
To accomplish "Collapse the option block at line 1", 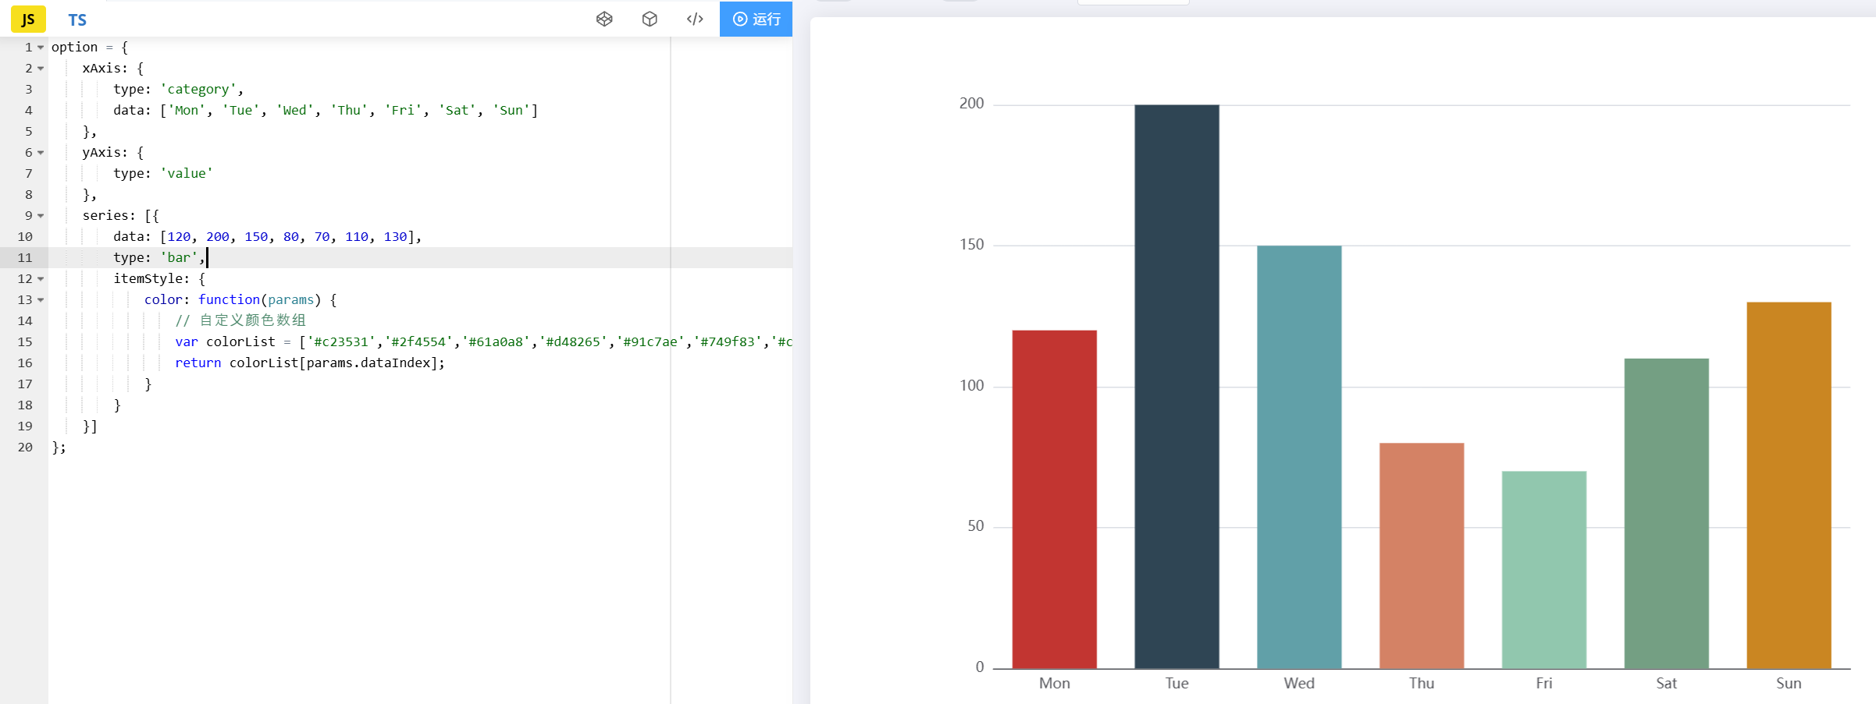I will pyautogui.click(x=41, y=48).
